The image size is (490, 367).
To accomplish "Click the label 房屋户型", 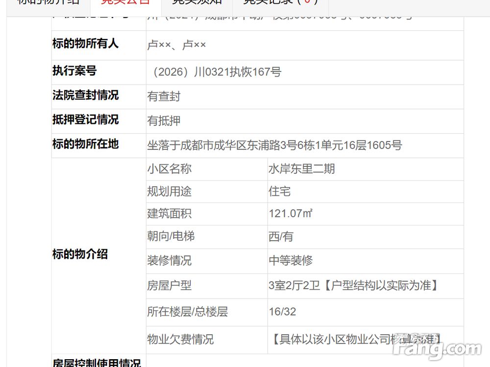I will (x=170, y=286).
